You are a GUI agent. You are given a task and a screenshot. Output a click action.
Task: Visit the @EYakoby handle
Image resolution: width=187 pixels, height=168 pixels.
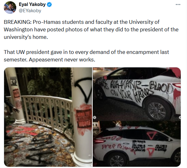point(30,11)
